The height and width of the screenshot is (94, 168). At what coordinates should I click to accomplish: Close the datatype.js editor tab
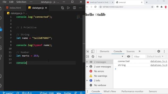pyautogui.click(x=46, y=8)
